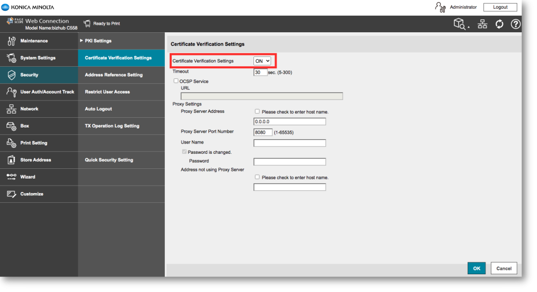Image resolution: width=537 pixels, height=292 pixels.
Task: Click the Proxy Settings heading text
Action: 187,104
